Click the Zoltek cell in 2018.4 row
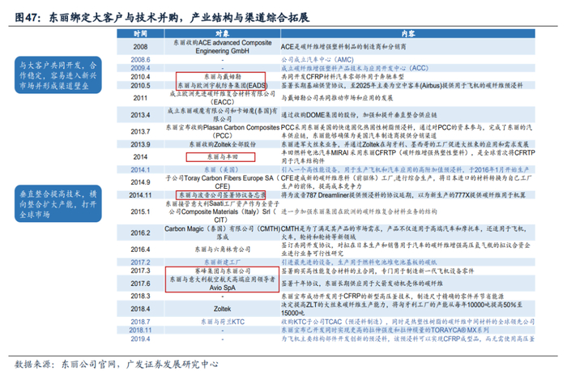 coord(223,309)
